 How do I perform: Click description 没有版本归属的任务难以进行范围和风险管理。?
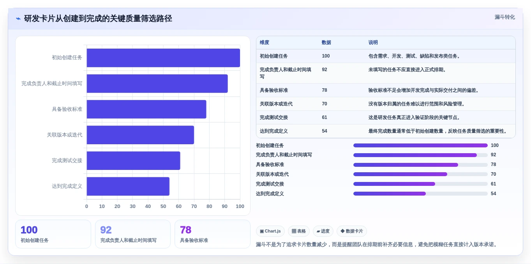[418, 104]
